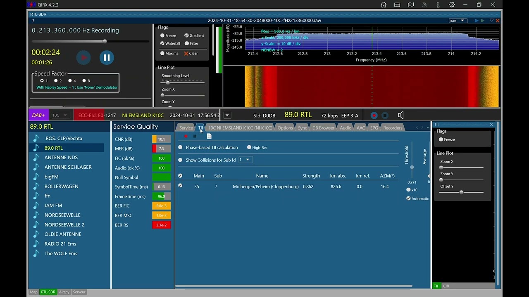Clear the spectrum with the orange X icon
529x297 pixels.
tap(186, 54)
